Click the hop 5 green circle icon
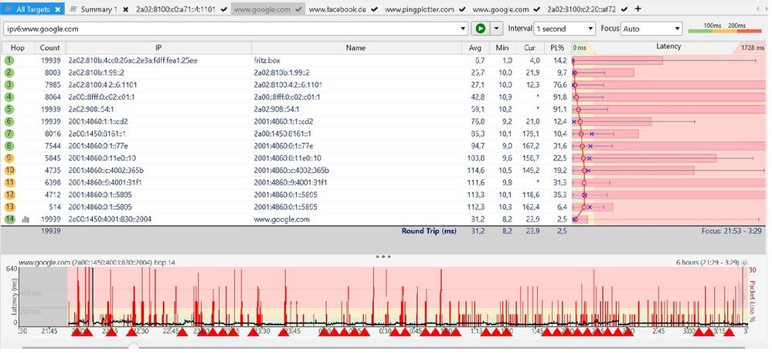Image resolution: width=772 pixels, height=353 pixels. click(x=10, y=109)
